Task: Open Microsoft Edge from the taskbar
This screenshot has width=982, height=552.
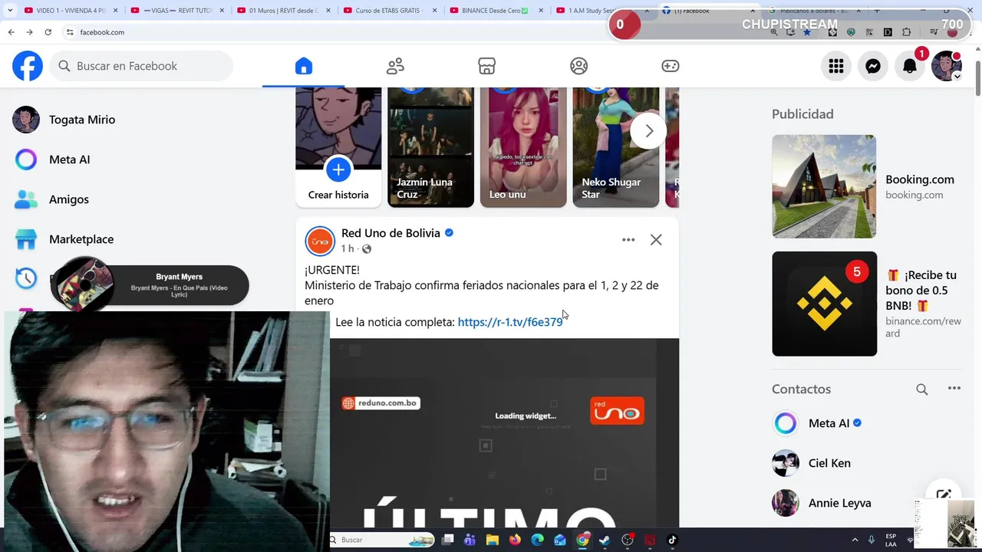Action: tap(537, 540)
